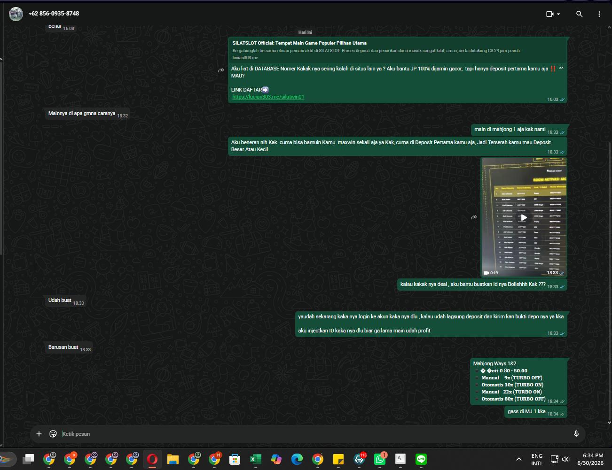This screenshot has height=470, width=612.
Task: View contact info for +62 856-0935-8748
Action: [x=54, y=14]
